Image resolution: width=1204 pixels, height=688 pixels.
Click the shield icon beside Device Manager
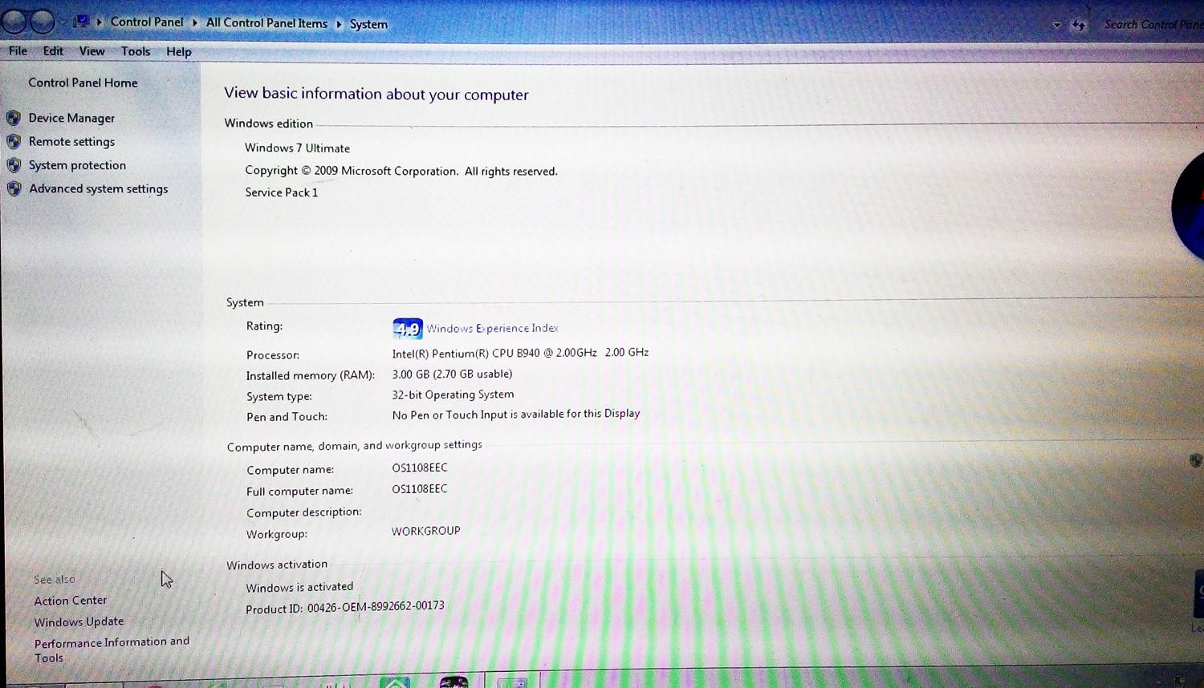click(x=14, y=118)
